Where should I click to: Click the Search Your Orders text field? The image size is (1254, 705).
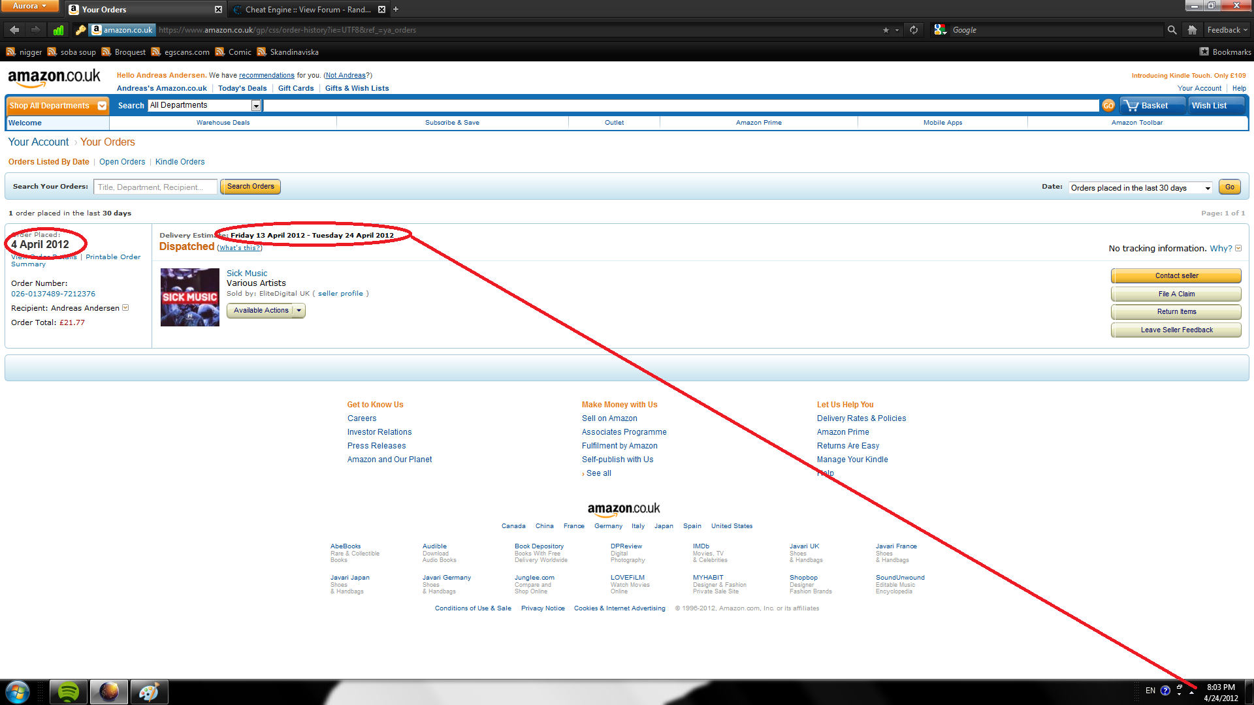coord(155,187)
